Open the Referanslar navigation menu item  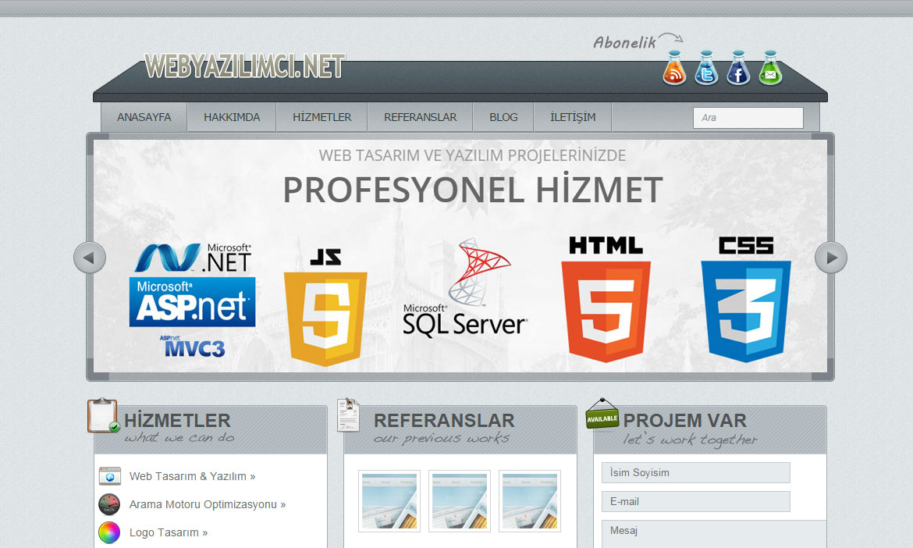pos(421,117)
